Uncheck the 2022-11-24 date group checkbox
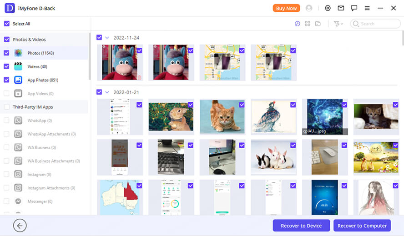Image resolution: width=404 pixels, height=236 pixels. [99, 37]
